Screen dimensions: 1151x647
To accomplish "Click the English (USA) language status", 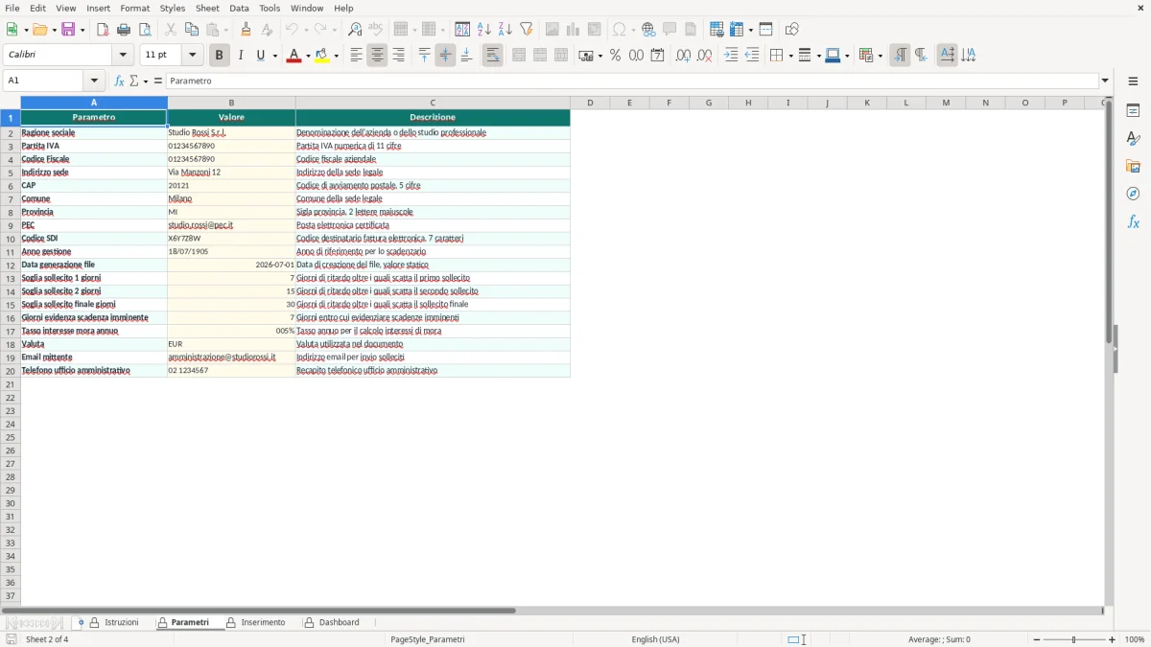I will (655, 639).
